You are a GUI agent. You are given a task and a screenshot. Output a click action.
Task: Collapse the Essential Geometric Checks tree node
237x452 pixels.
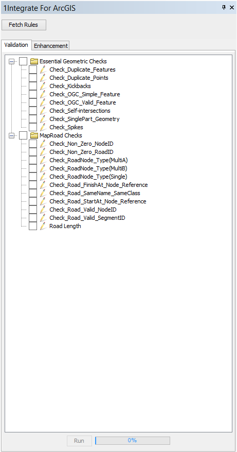click(x=11, y=61)
